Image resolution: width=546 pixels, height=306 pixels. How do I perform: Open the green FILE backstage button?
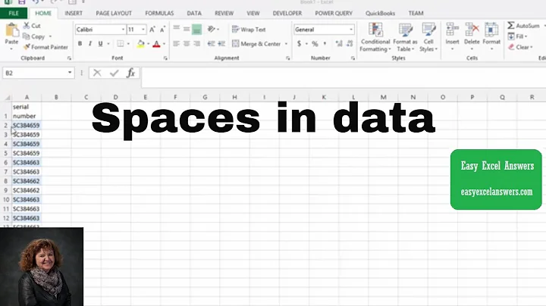tap(14, 13)
